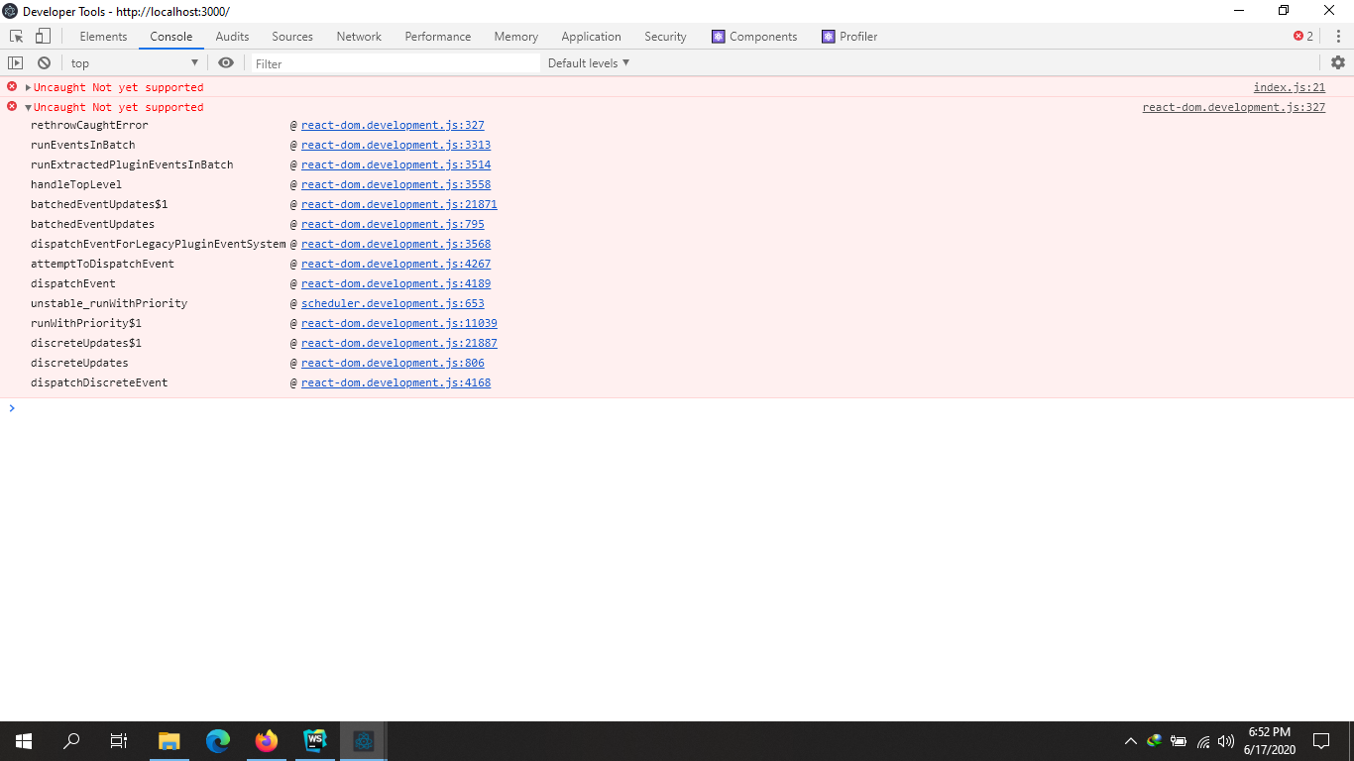The image size is (1354, 761).
Task: Open Windows Start menu
Action: click(x=24, y=741)
